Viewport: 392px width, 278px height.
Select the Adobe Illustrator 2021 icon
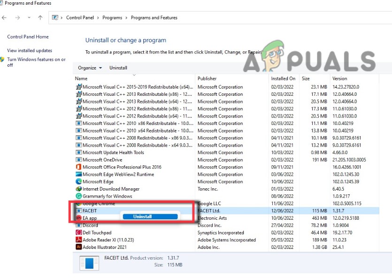click(79, 247)
